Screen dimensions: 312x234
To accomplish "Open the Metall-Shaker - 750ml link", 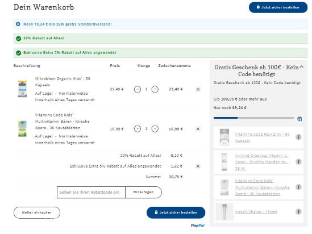I will click(256, 212).
